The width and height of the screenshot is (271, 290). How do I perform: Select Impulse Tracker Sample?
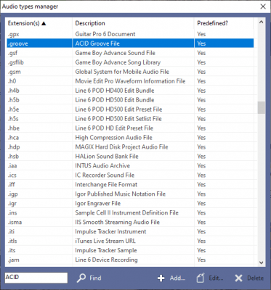tap(106, 251)
